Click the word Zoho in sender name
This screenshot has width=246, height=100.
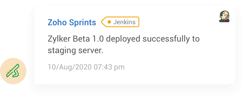click(x=57, y=22)
